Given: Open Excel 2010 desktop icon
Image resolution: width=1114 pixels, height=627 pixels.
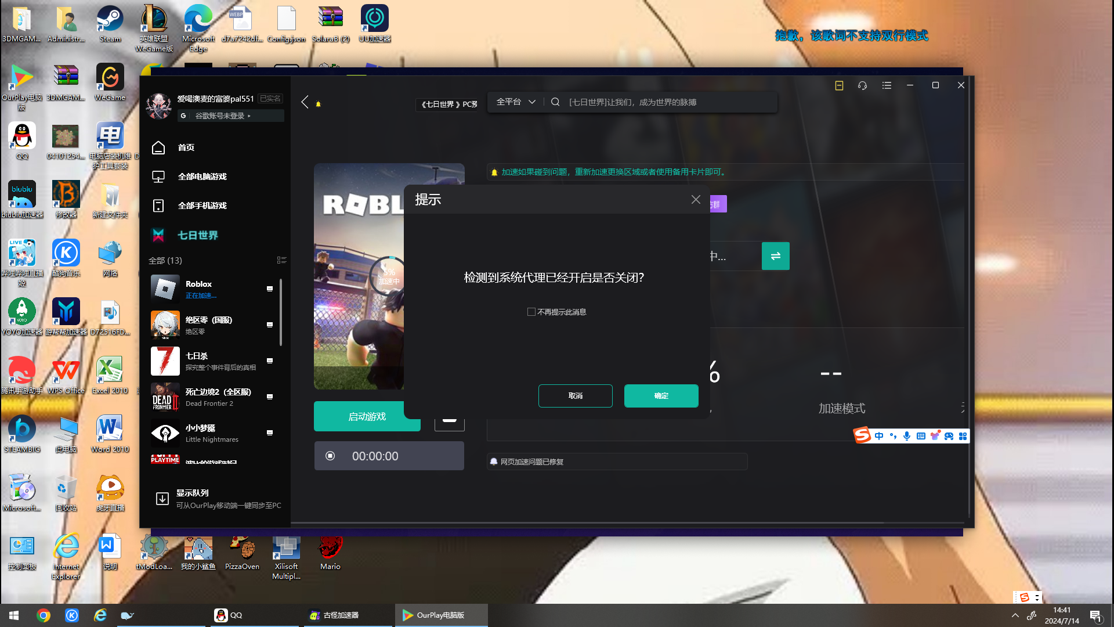Looking at the screenshot, I should coord(110,376).
